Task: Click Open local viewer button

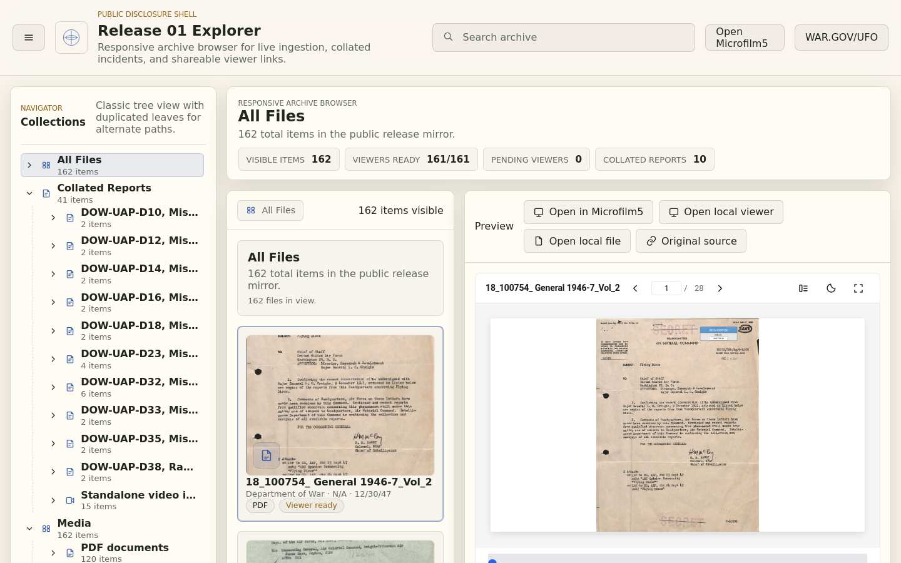Action: coord(721,212)
